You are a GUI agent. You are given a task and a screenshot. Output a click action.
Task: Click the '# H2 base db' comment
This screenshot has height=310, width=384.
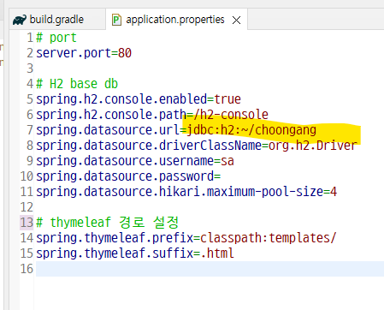[77, 84]
